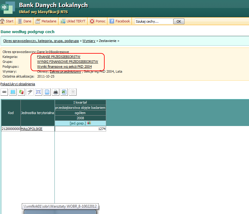Image resolution: width=249 pixels, height=214 pixels.
Task: Click the Zestawienie breadcrumb text
Action: pos(108,41)
